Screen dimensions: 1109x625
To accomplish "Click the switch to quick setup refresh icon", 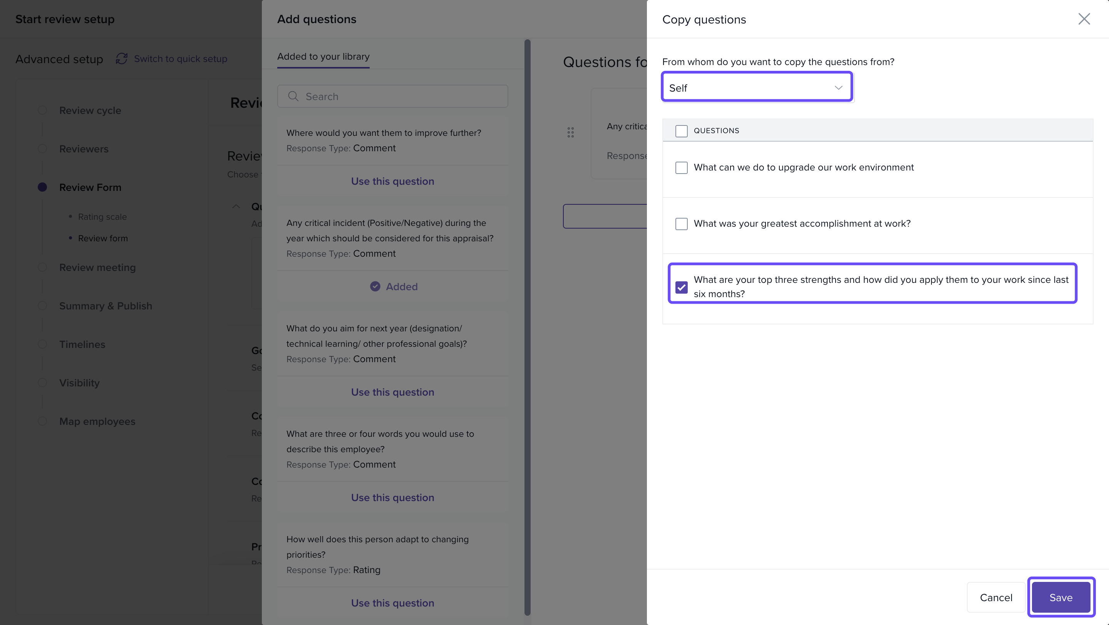I will click(x=121, y=59).
